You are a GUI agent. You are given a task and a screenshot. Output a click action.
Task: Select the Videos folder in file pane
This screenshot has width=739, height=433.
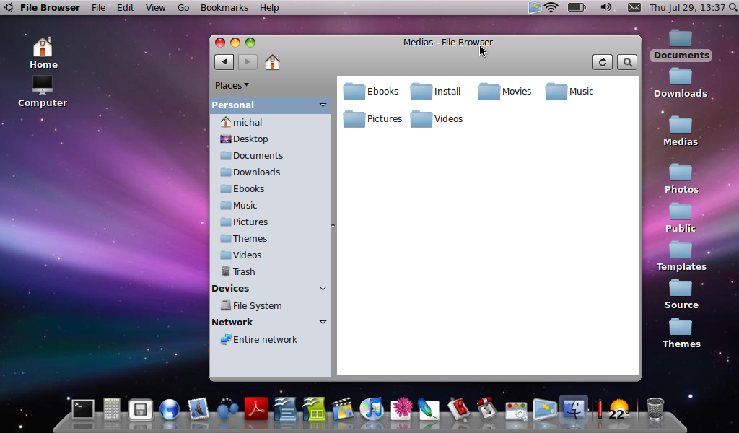click(437, 119)
